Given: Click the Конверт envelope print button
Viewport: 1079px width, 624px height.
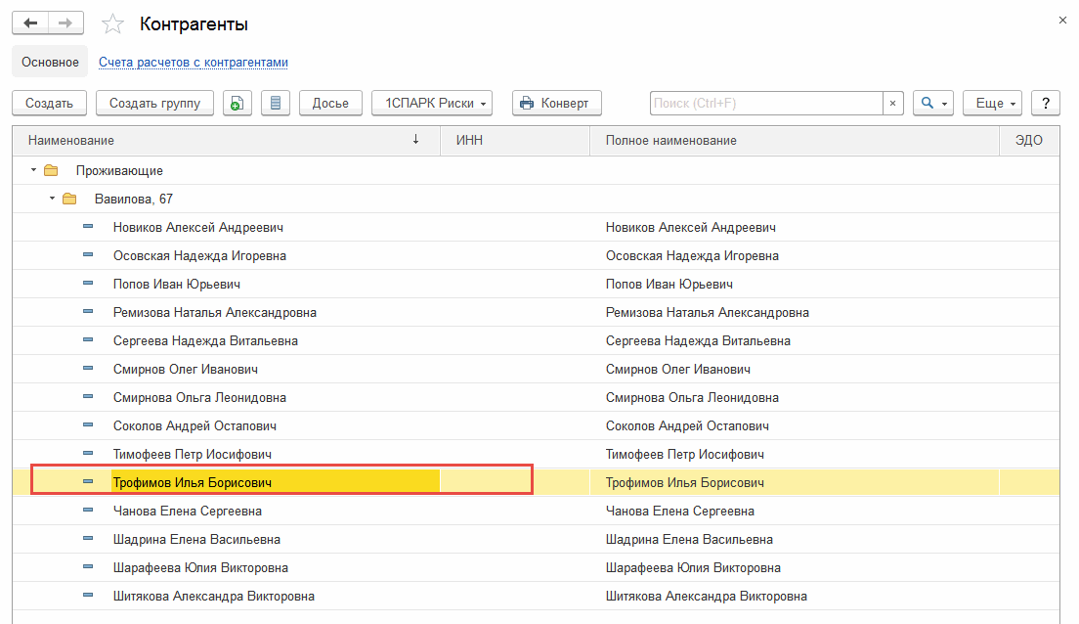Looking at the screenshot, I should click(x=555, y=103).
